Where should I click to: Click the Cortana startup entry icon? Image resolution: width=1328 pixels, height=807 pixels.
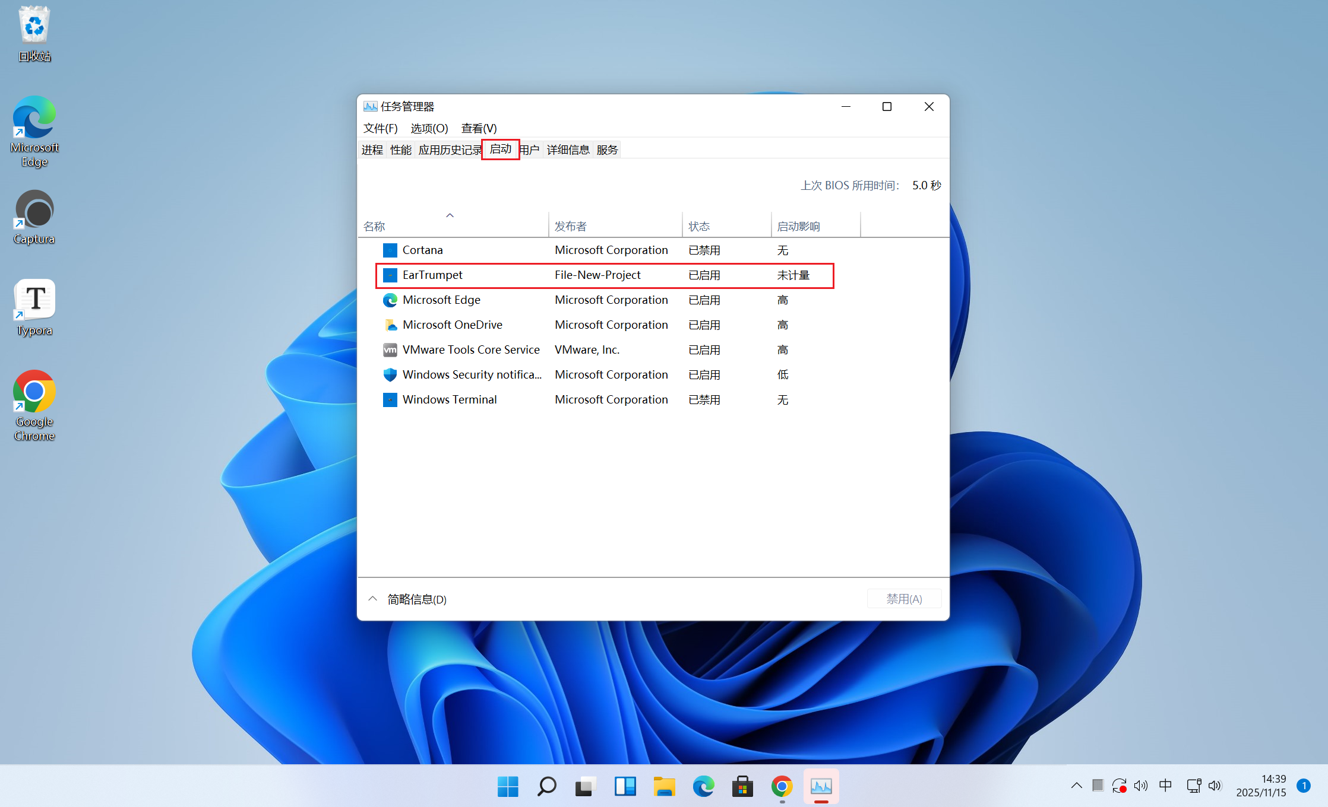point(390,250)
